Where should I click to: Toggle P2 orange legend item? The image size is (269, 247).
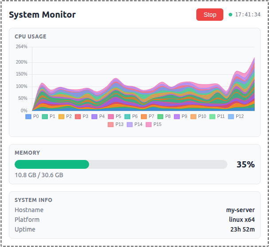pos(65,116)
